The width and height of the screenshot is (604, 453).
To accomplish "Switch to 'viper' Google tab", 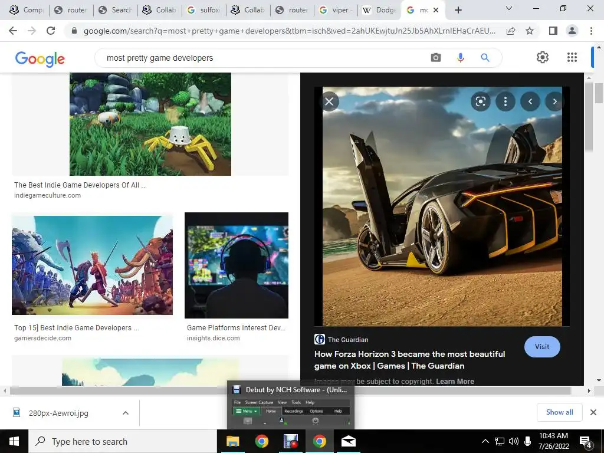I will [x=336, y=10].
